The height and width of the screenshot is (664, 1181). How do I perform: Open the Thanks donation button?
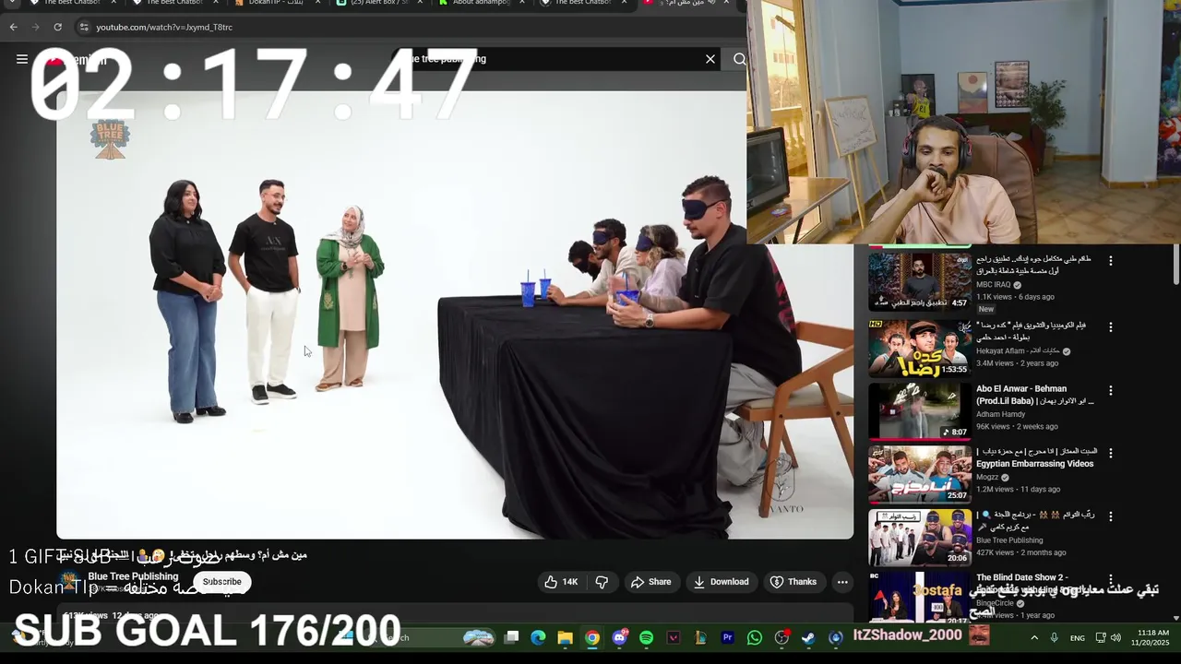(793, 582)
